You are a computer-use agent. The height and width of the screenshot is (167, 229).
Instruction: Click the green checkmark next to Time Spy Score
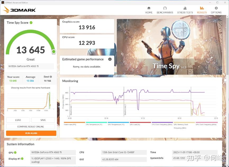[x=31, y=23]
